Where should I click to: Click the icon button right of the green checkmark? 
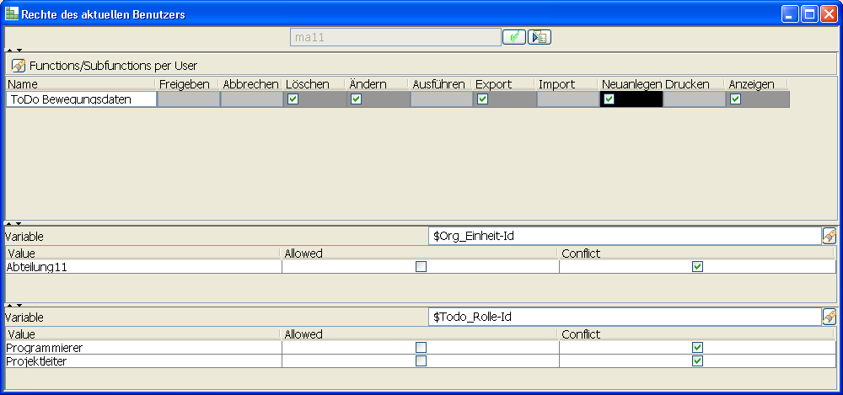click(540, 37)
